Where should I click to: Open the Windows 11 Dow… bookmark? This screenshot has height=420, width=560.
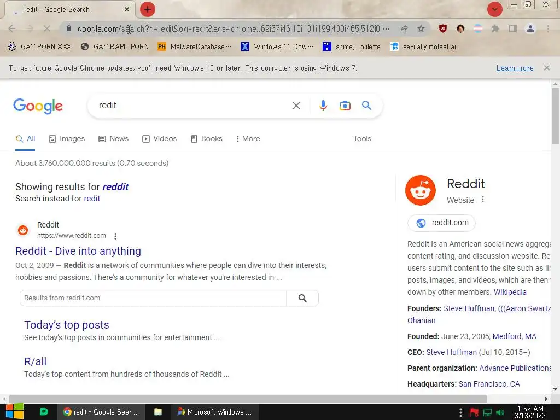pos(277,47)
